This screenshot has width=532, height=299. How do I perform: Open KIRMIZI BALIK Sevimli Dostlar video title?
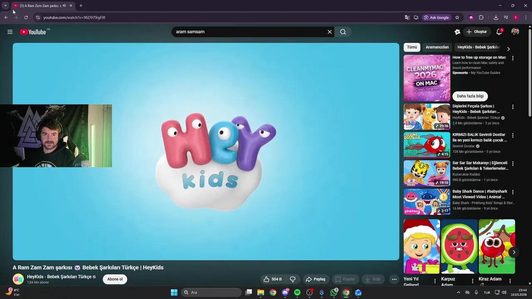coord(480,137)
